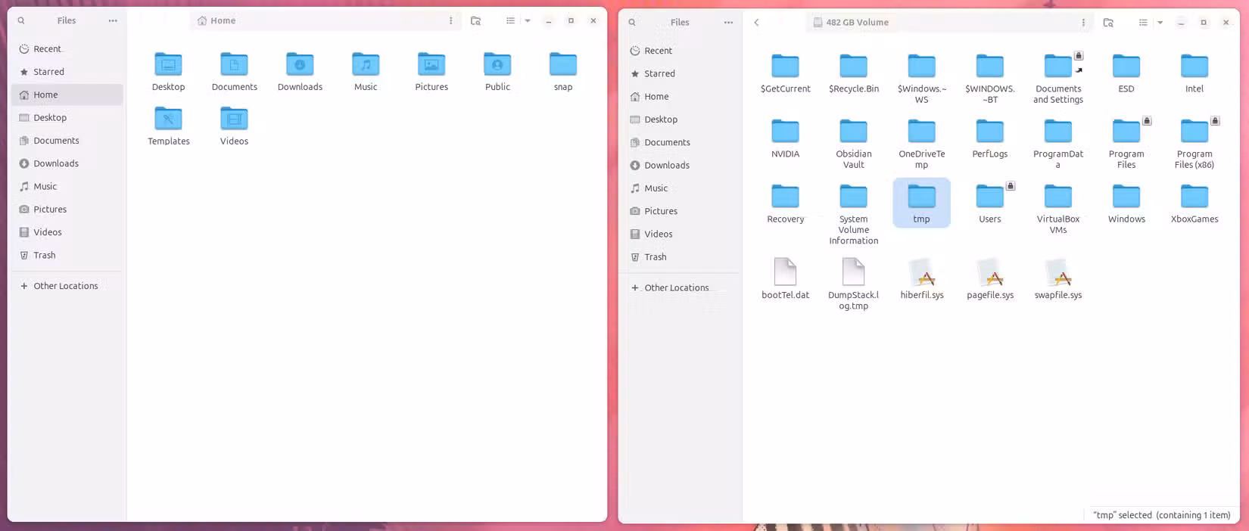This screenshot has height=531, width=1249.
Task: Open Other Locations in left window sidebar
Action: pyautogui.click(x=67, y=286)
